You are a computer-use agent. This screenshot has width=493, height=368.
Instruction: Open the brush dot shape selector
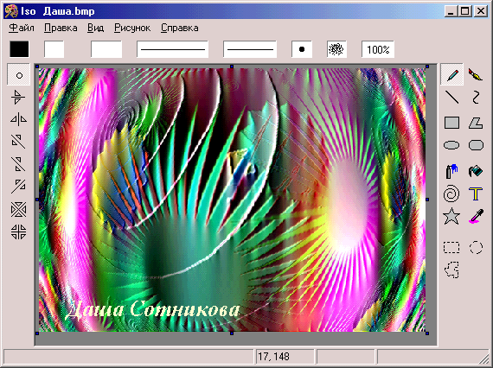click(302, 49)
